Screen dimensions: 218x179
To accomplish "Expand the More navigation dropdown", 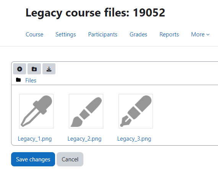I will pyautogui.click(x=200, y=34).
